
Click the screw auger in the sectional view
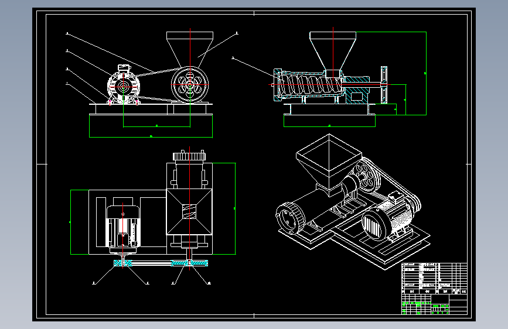(x=310, y=85)
